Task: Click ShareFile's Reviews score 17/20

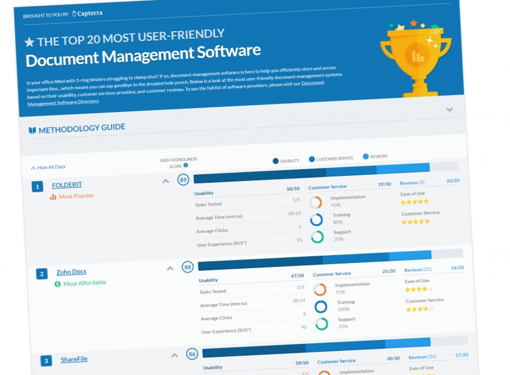Action: tap(462, 355)
